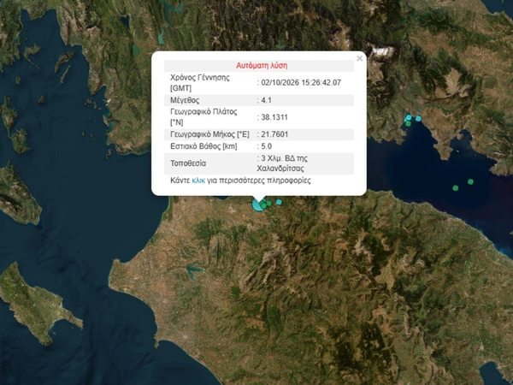
Task: Click the focal depth value 5.0
Action: [266, 146]
